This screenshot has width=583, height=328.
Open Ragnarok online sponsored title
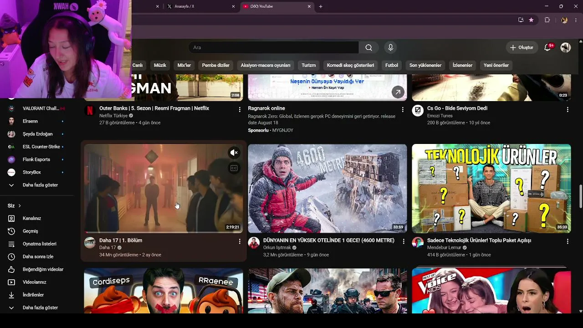[266, 108]
